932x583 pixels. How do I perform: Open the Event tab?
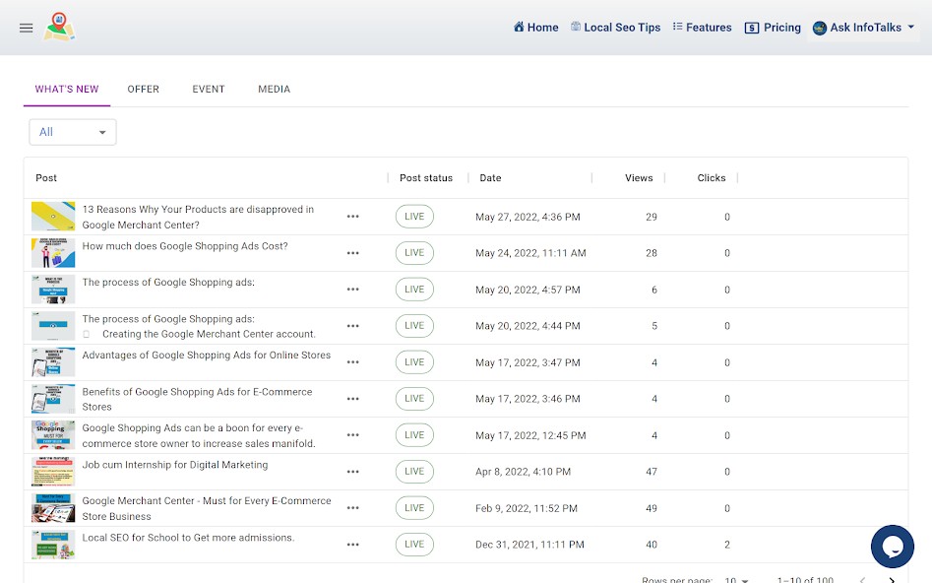[x=209, y=90]
